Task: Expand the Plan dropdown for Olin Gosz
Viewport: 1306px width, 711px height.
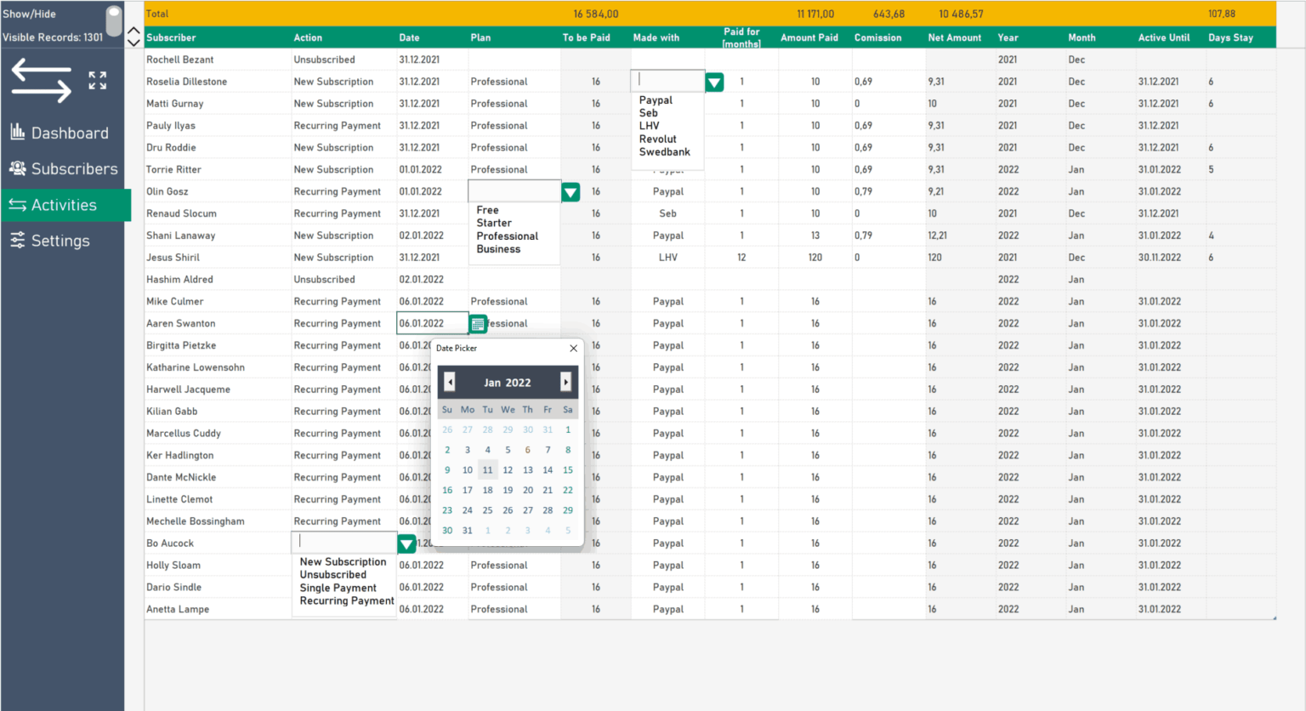Action: pyautogui.click(x=570, y=191)
